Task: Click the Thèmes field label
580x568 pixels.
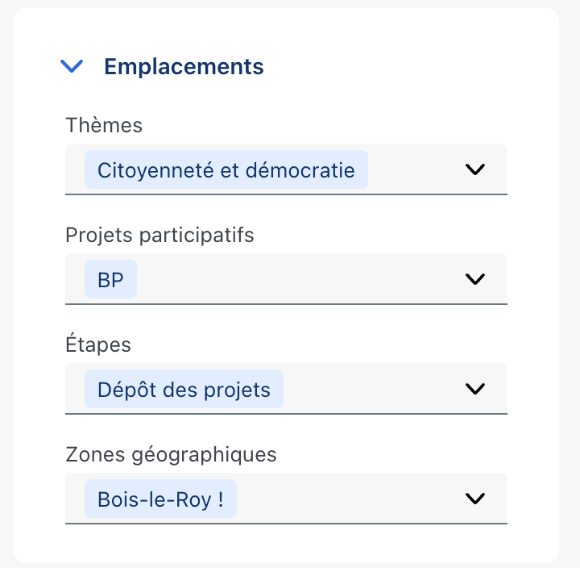Action: [x=104, y=125]
